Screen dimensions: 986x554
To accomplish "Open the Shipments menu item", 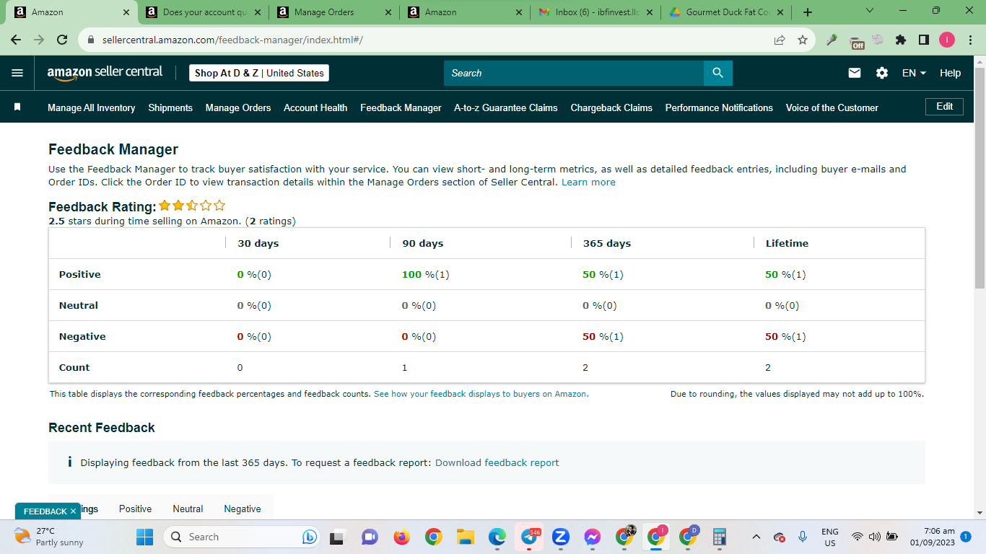I will pos(170,107).
